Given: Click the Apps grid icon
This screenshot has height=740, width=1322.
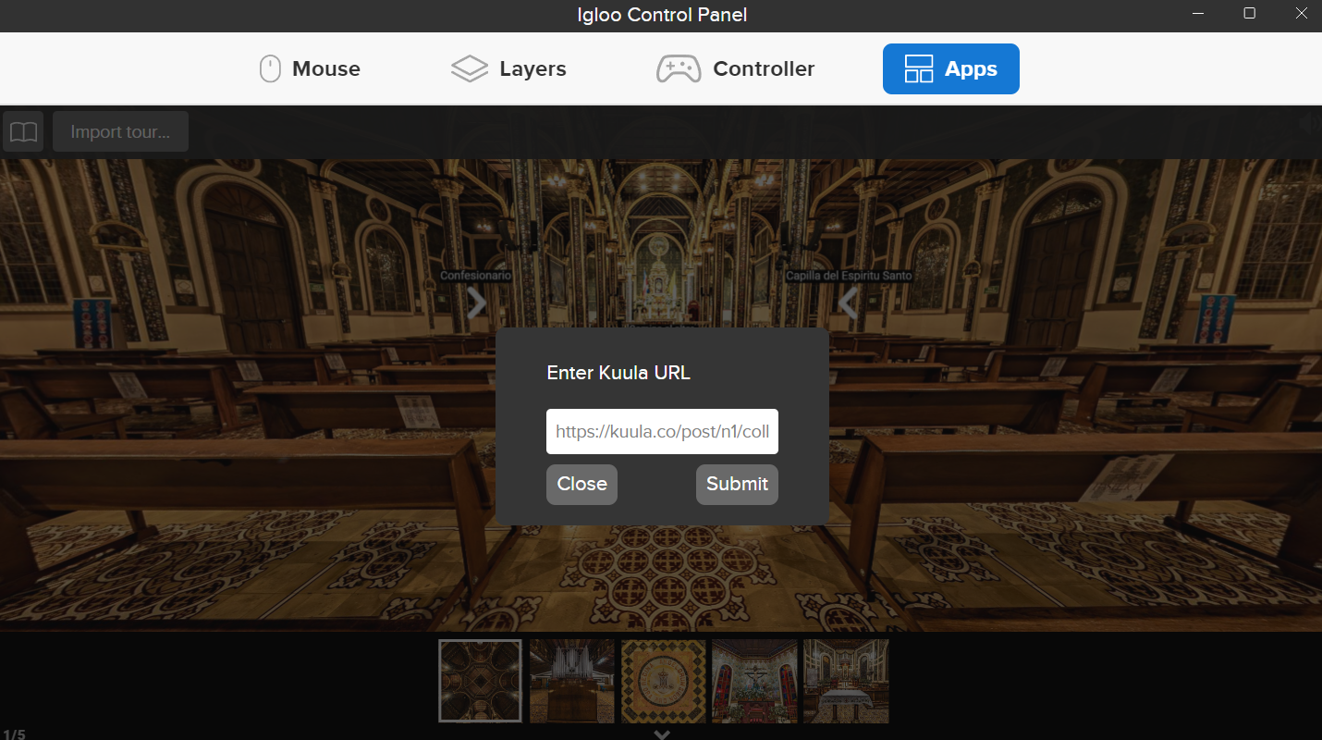Looking at the screenshot, I should click(918, 68).
